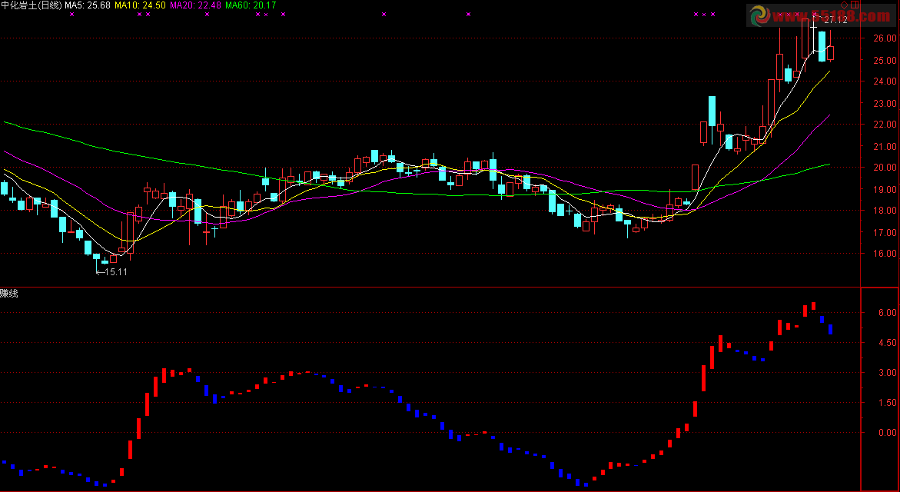Click the MA20: 22.48 indicator label

pos(195,5)
